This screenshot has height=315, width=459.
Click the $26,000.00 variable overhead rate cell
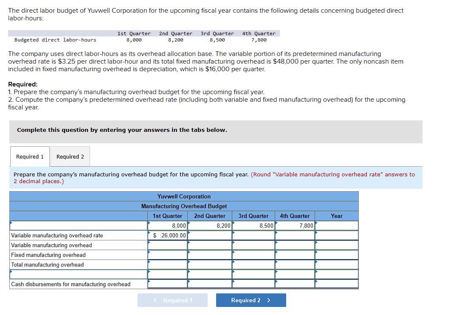[x=167, y=235]
